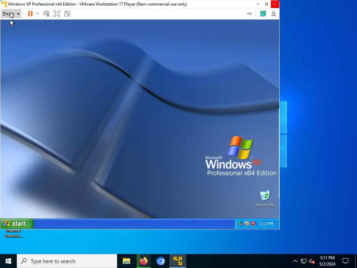Screen dimensions: 357x268
Task: Click the muted volume tray icon
Action: pyautogui.click(x=312, y=261)
